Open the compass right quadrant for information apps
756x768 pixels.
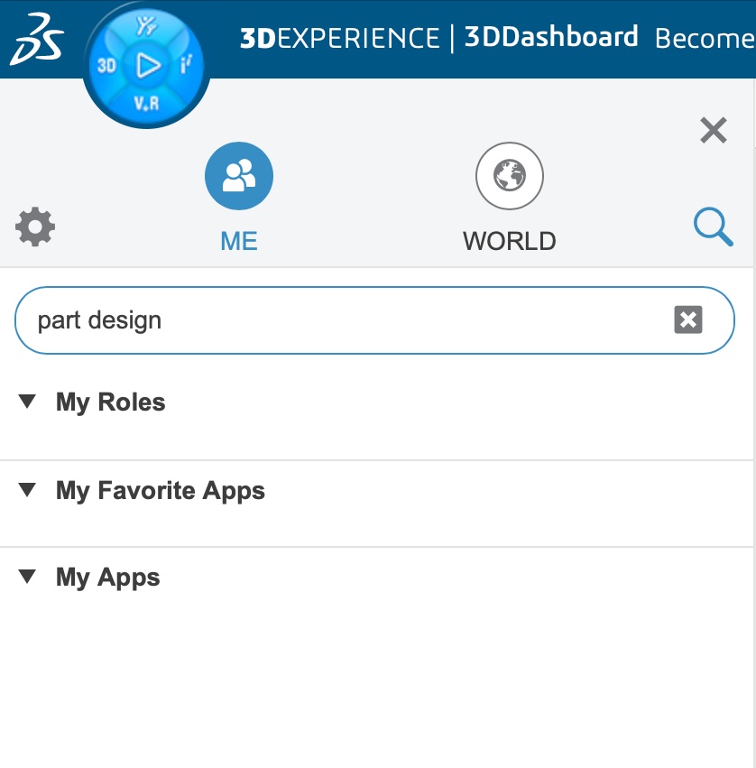(185, 66)
